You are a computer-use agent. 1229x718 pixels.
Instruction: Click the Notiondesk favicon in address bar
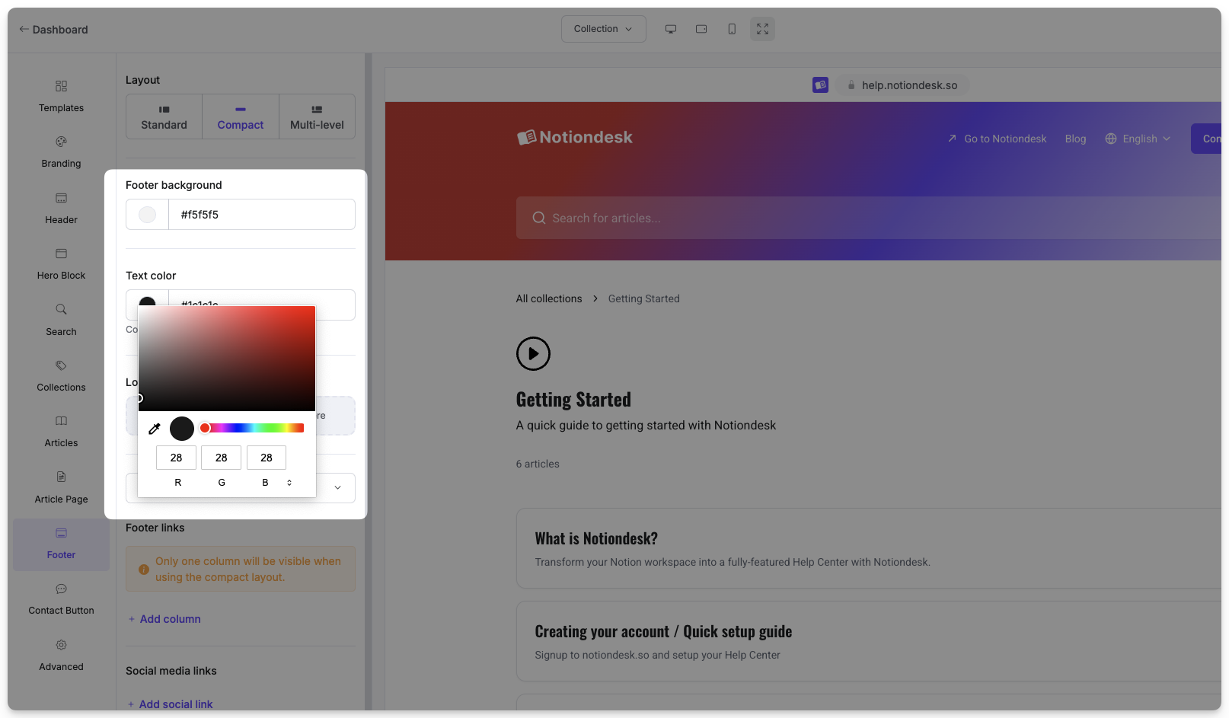pyautogui.click(x=820, y=85)
